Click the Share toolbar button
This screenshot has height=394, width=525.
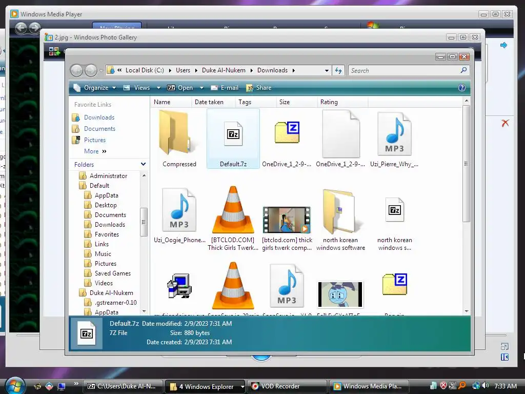click(258, 88)
